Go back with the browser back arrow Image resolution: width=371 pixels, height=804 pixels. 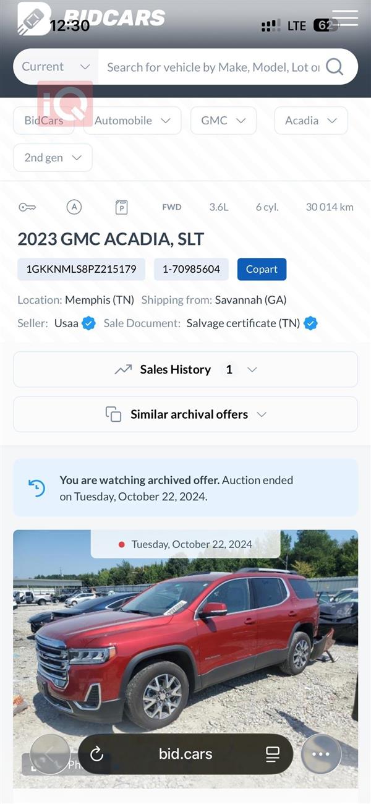click(x=50, y=754)
